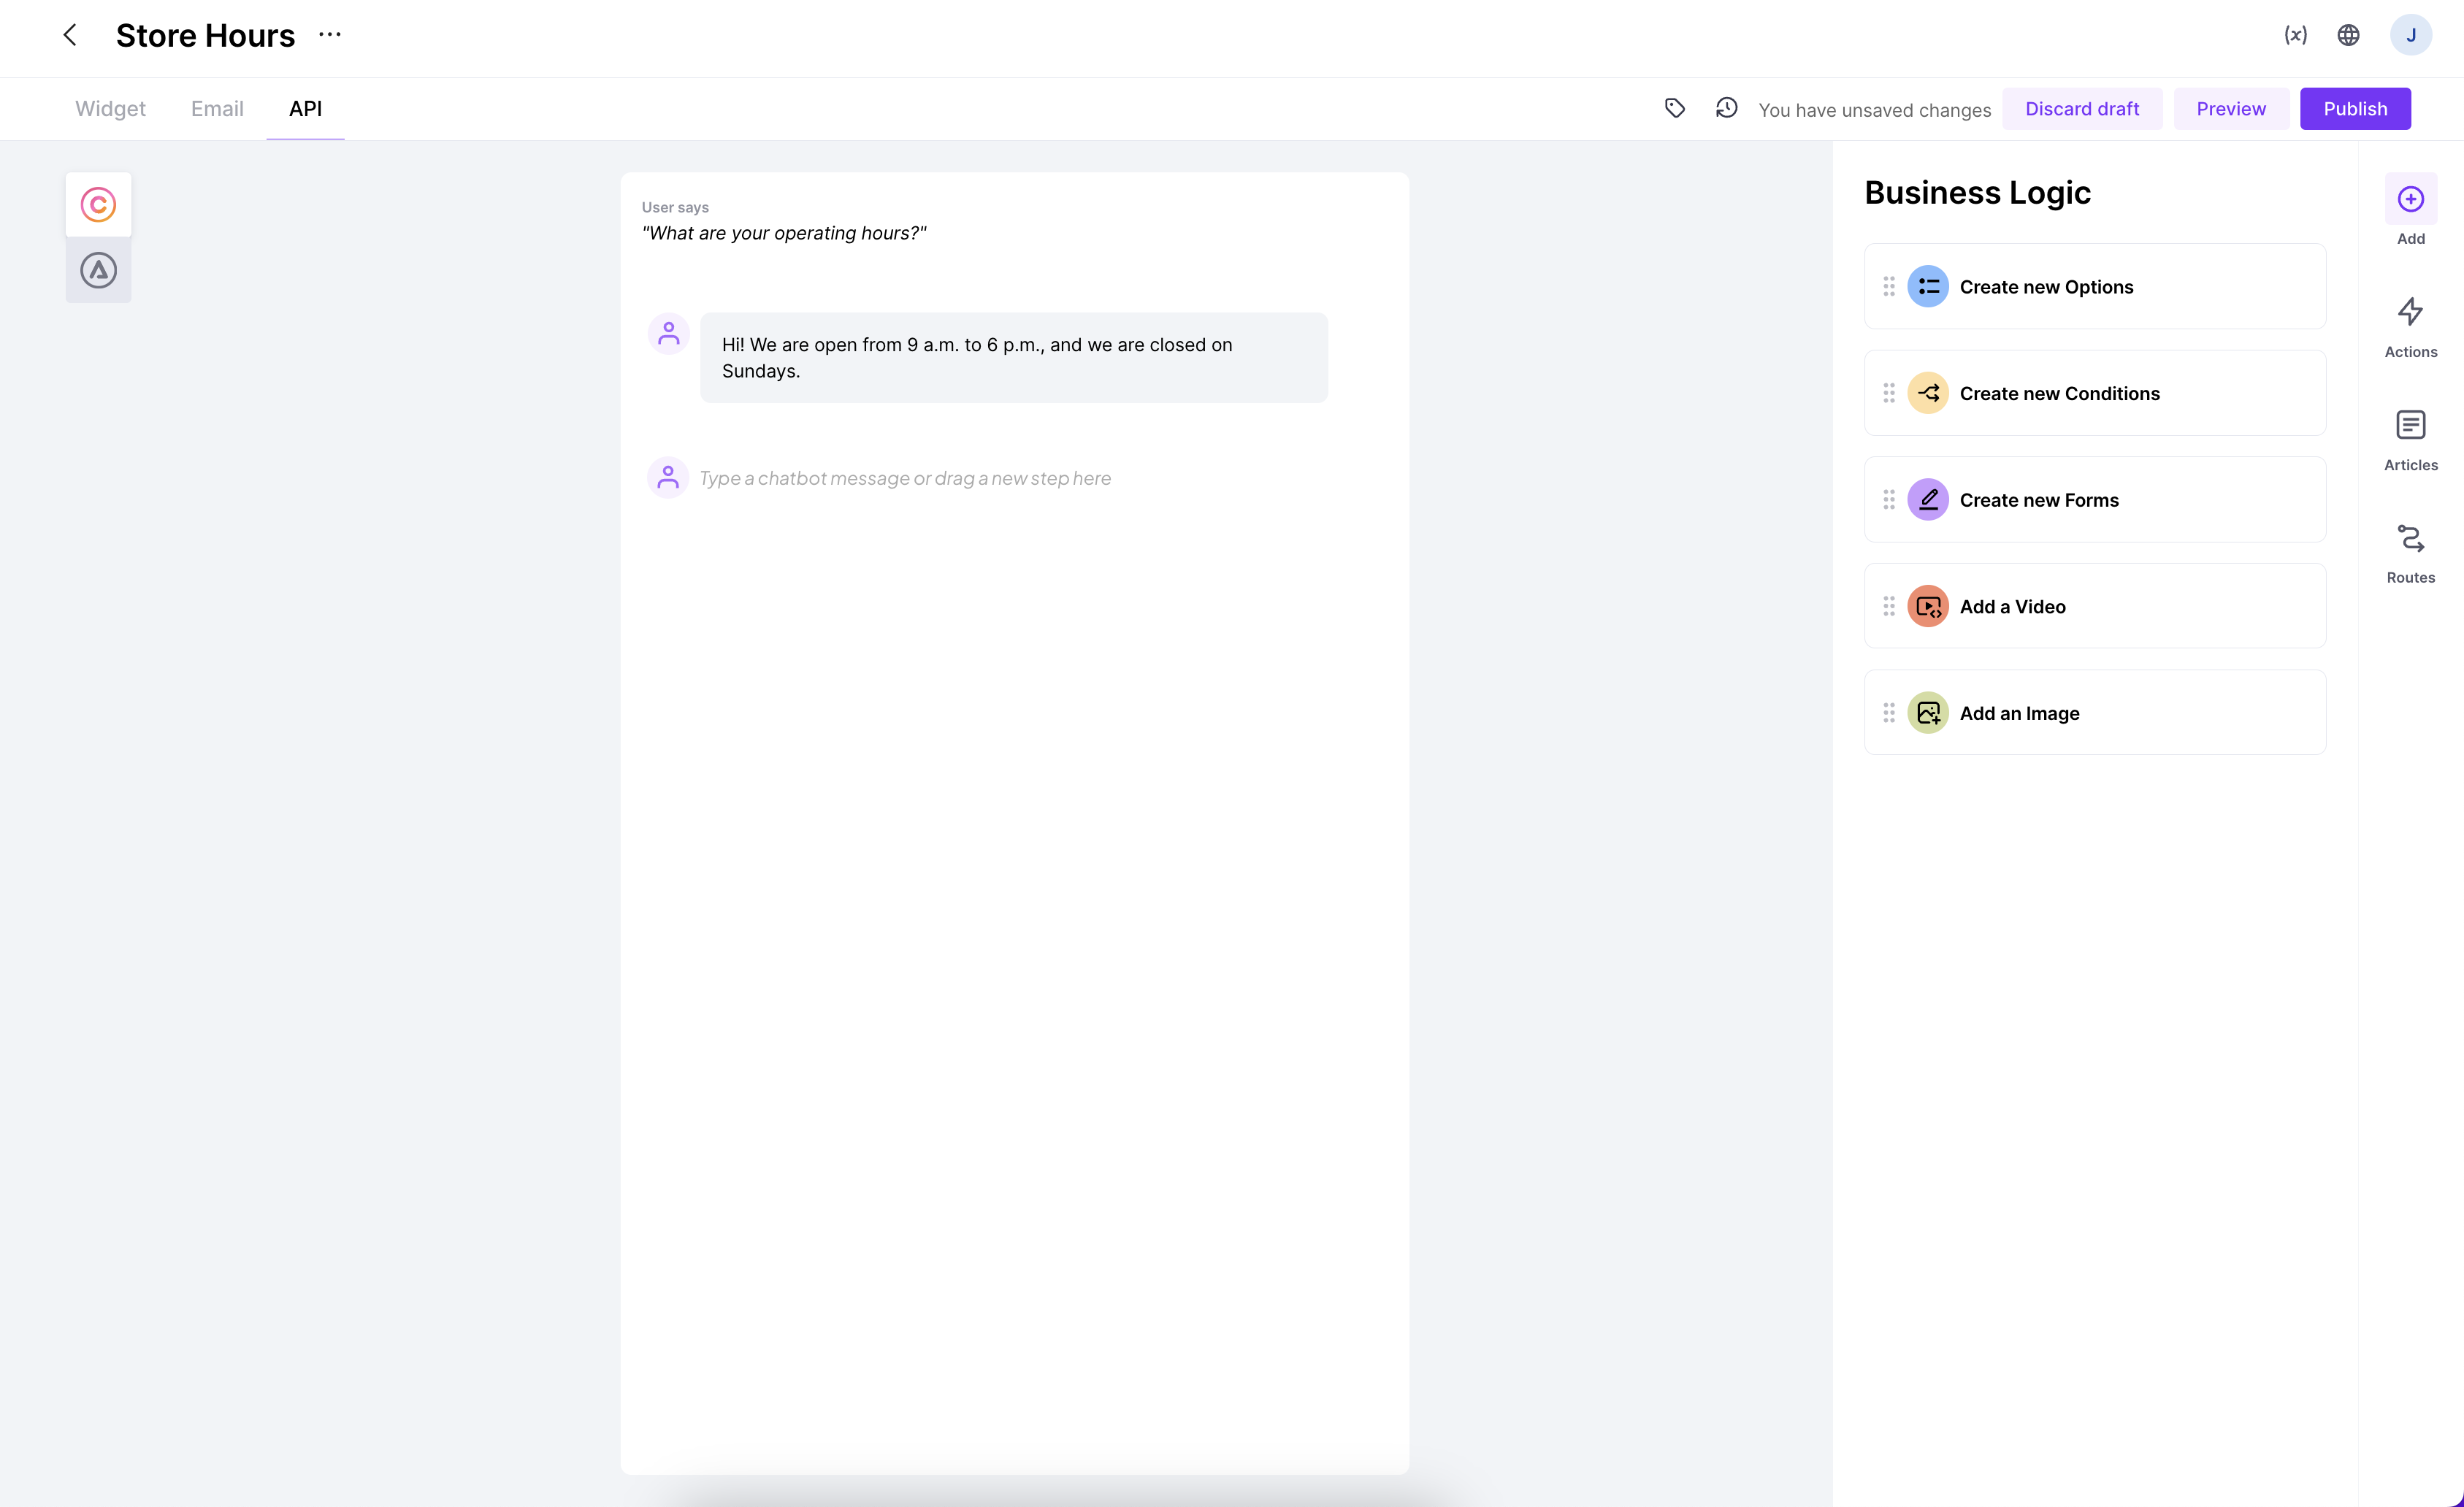This screenshot has width=2464, height=1507.
Task: Select Add a Video block
Action: click(2094, 606)
